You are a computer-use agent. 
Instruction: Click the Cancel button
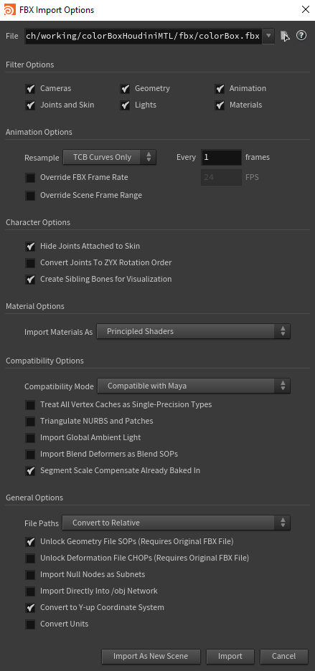pos(283,657)
